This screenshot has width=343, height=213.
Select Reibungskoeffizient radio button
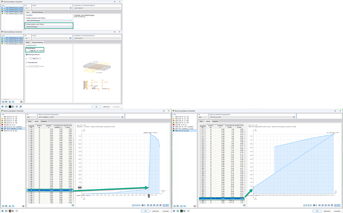26,54
